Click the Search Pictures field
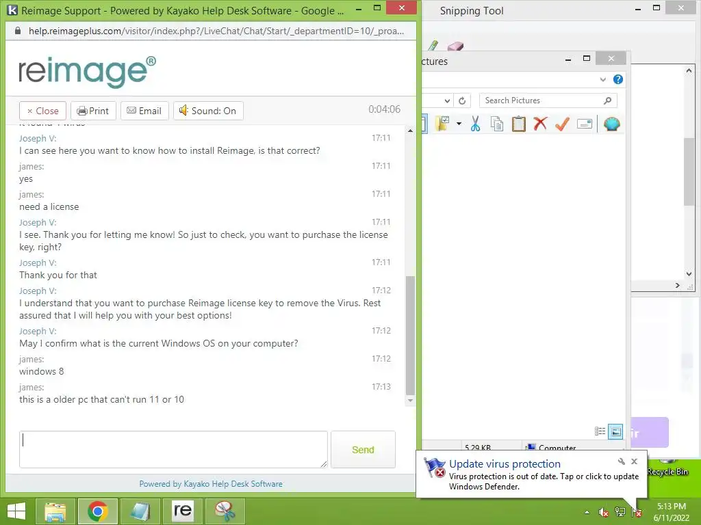 click(548, 100)
